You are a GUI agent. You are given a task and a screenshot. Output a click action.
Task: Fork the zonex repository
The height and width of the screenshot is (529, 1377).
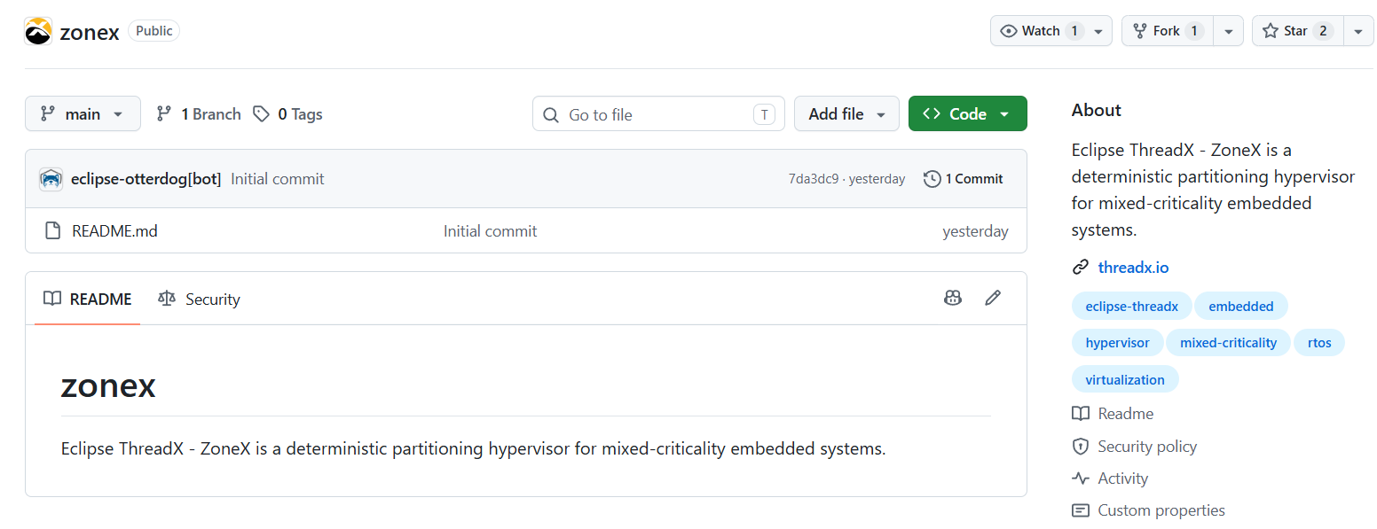(1167, 31)
